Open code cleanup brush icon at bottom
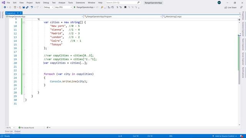The width and height of the screenshot is (246, 138). pyautogui.click(x=48, y=128)
